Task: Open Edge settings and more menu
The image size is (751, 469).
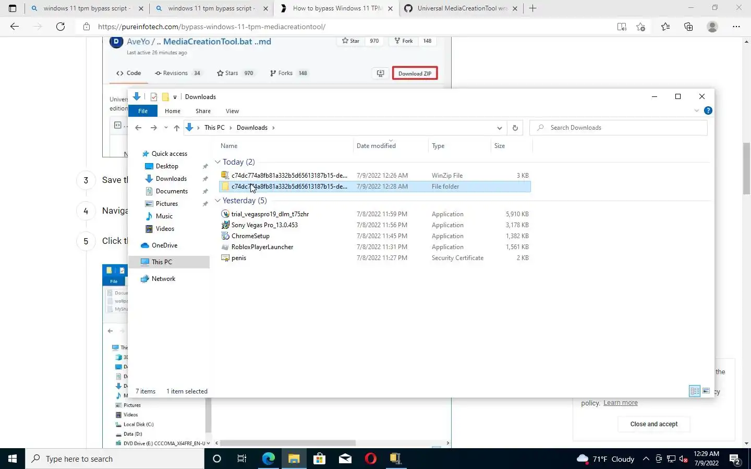Action: (x=736, y=27)
